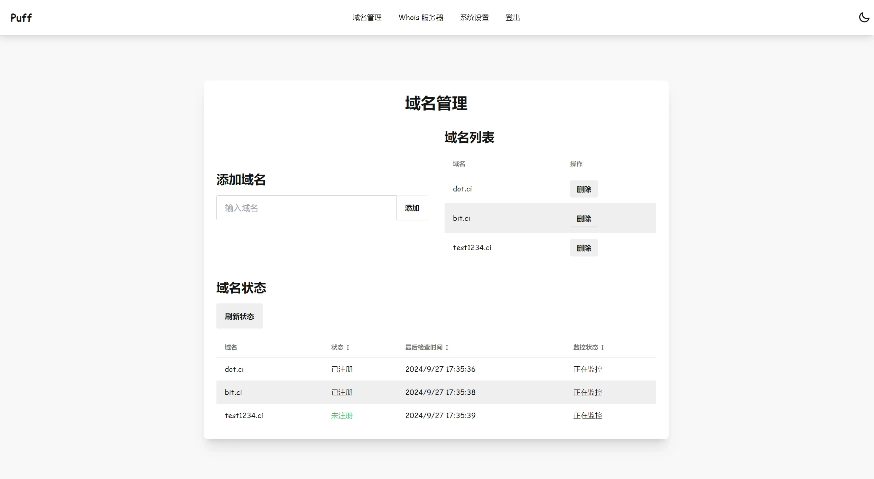Delete the bit.ci domain
The width and height of the screenshot is (874, 479).
[583, 218]
